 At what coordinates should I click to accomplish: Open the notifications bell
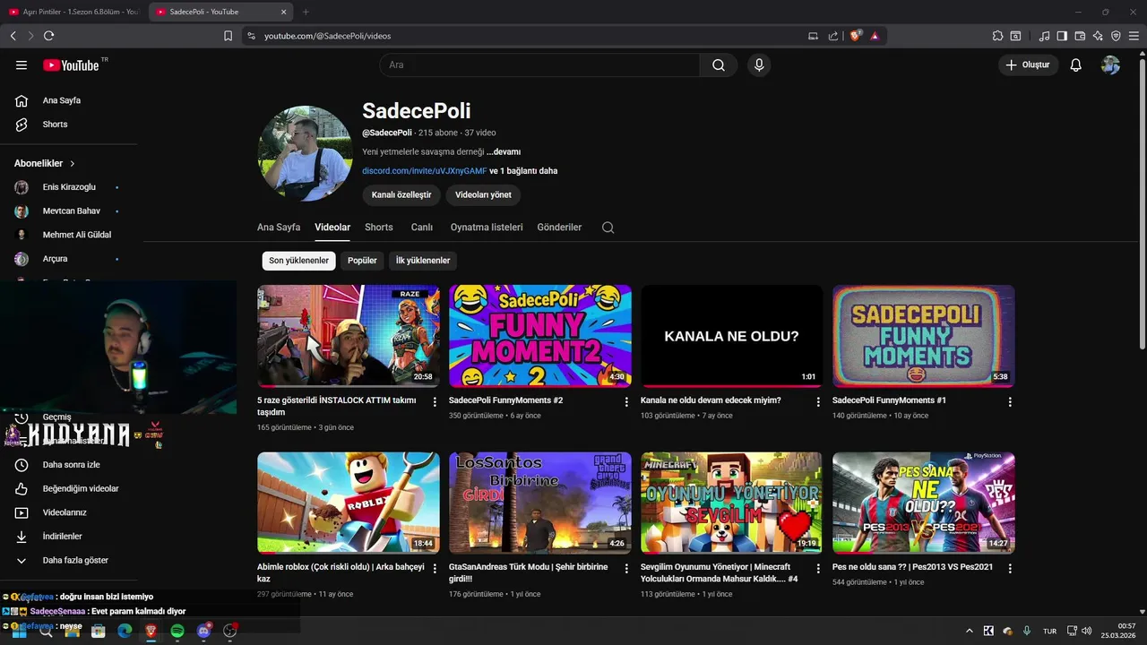tap(1076, 65)
